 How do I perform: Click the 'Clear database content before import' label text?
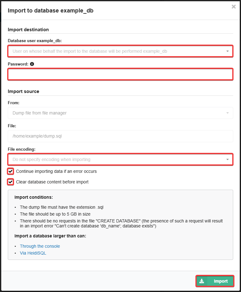click(52, 182)
